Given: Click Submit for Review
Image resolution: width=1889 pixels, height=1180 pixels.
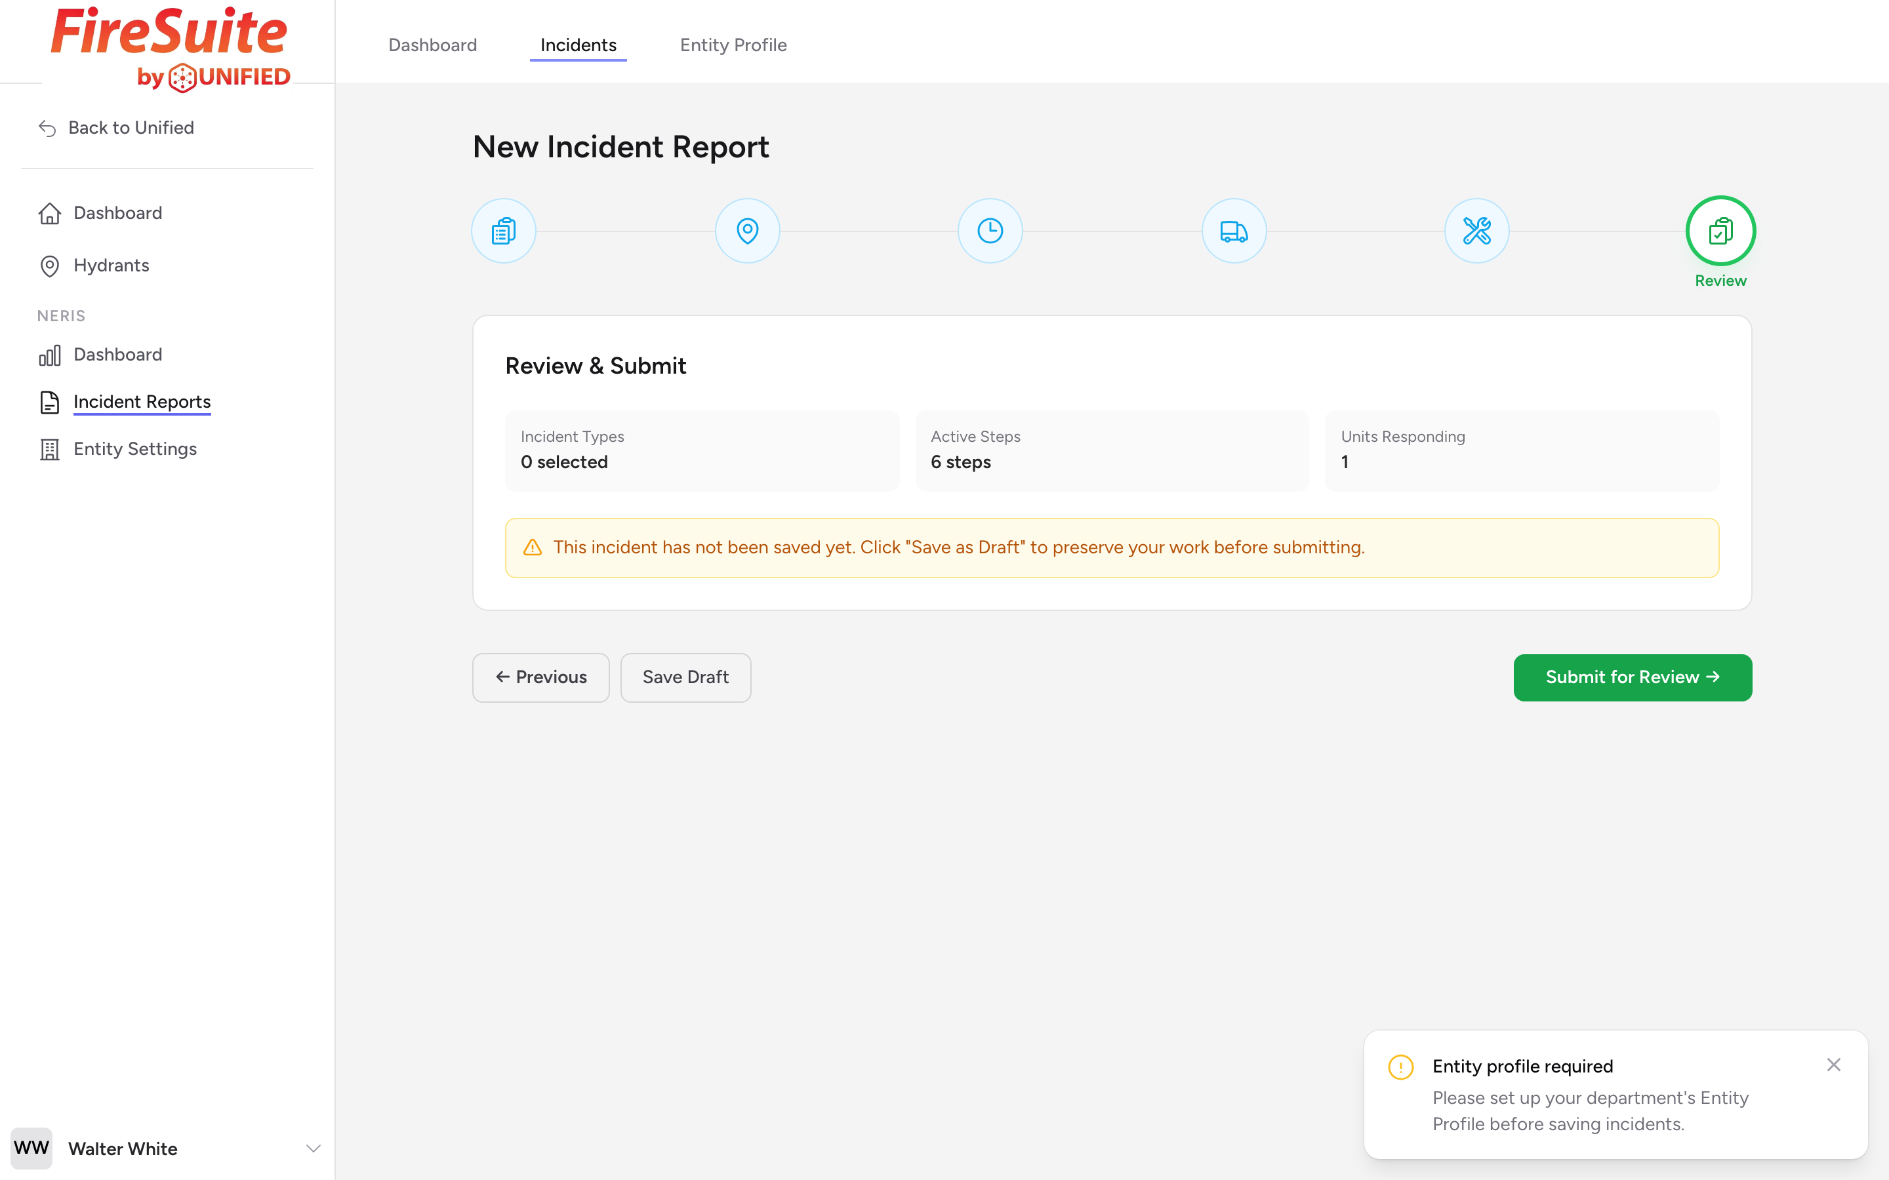Looking at the screenshot, I should pyautogui.click(x=1632, y=677).
